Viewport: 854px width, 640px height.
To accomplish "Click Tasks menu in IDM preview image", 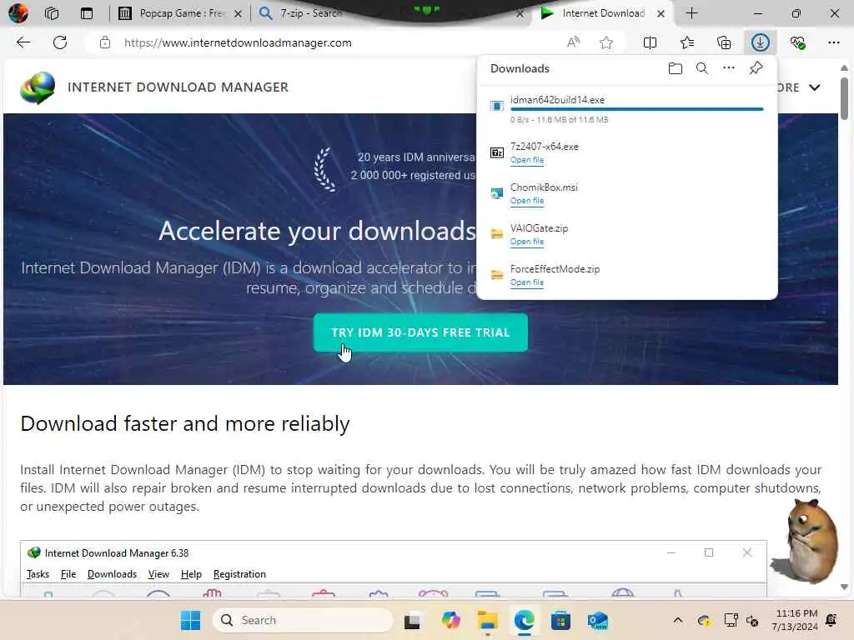I will pyautogui.click(x=38, y=574).
